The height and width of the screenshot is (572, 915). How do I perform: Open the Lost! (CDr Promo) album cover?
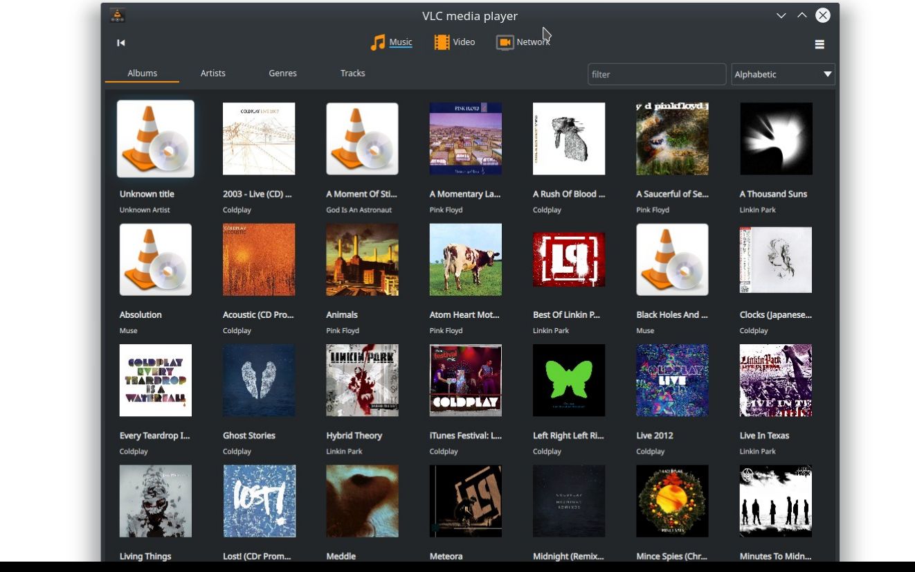(260, 501)
